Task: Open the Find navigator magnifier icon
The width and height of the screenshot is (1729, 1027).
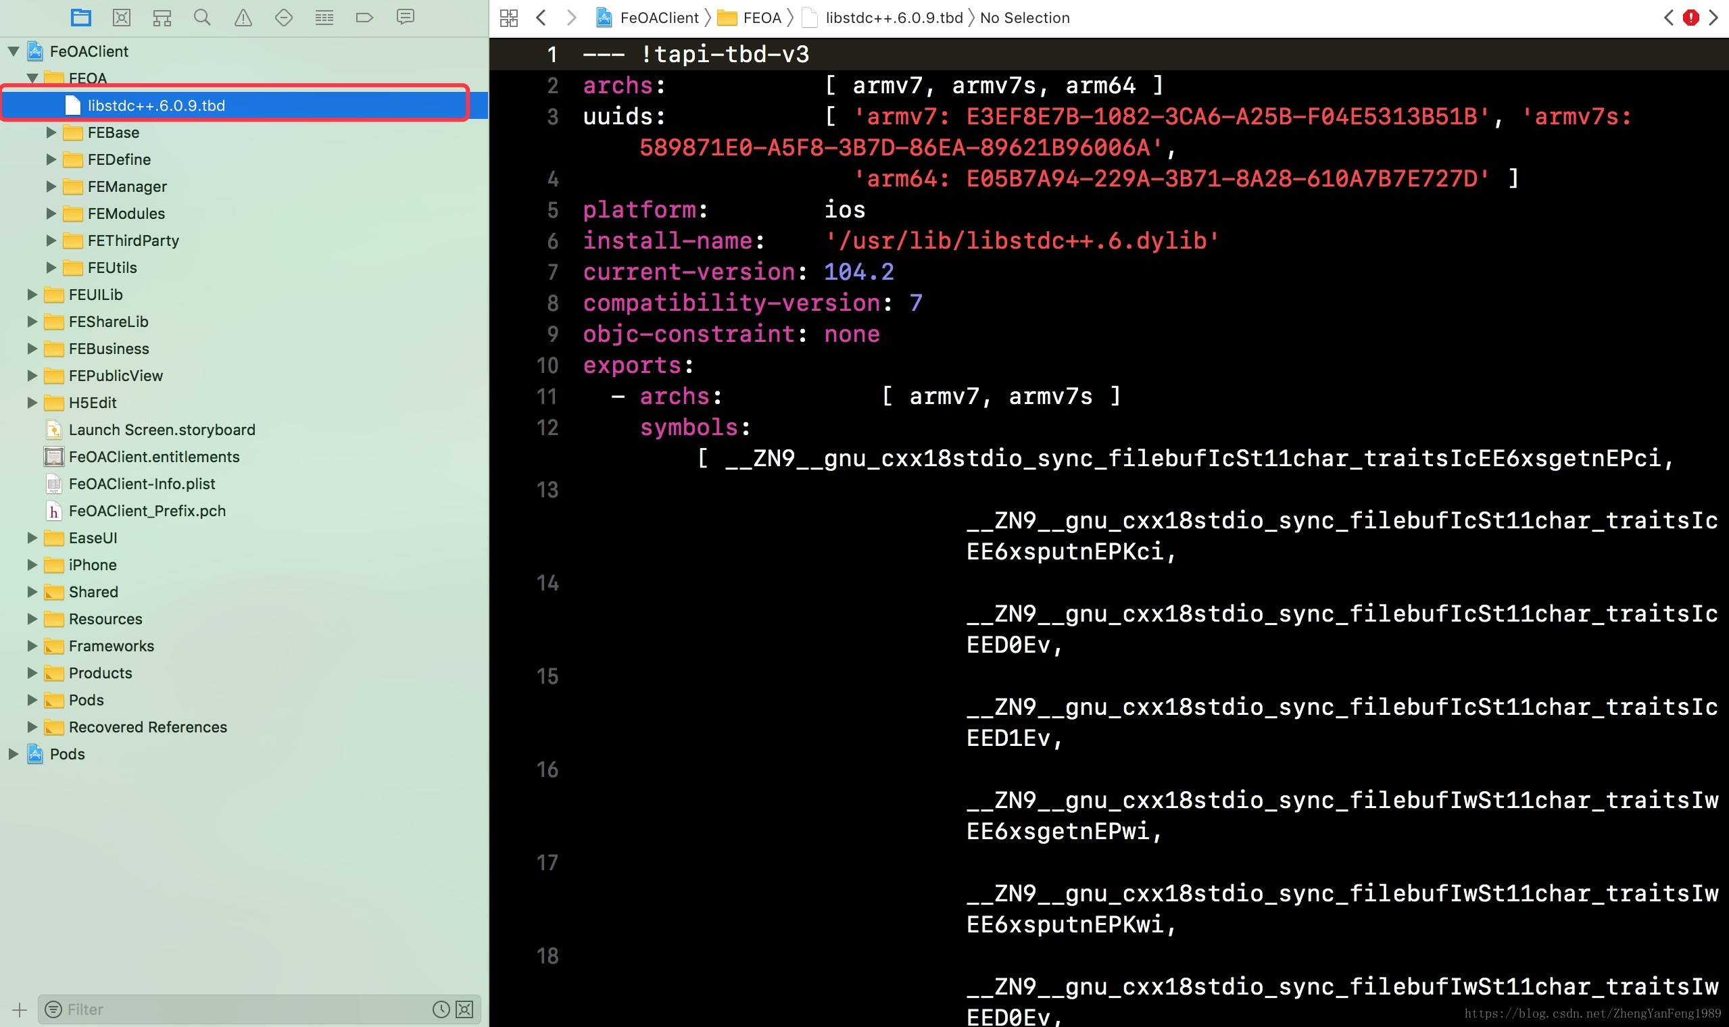Action: [x=202, y=18]
